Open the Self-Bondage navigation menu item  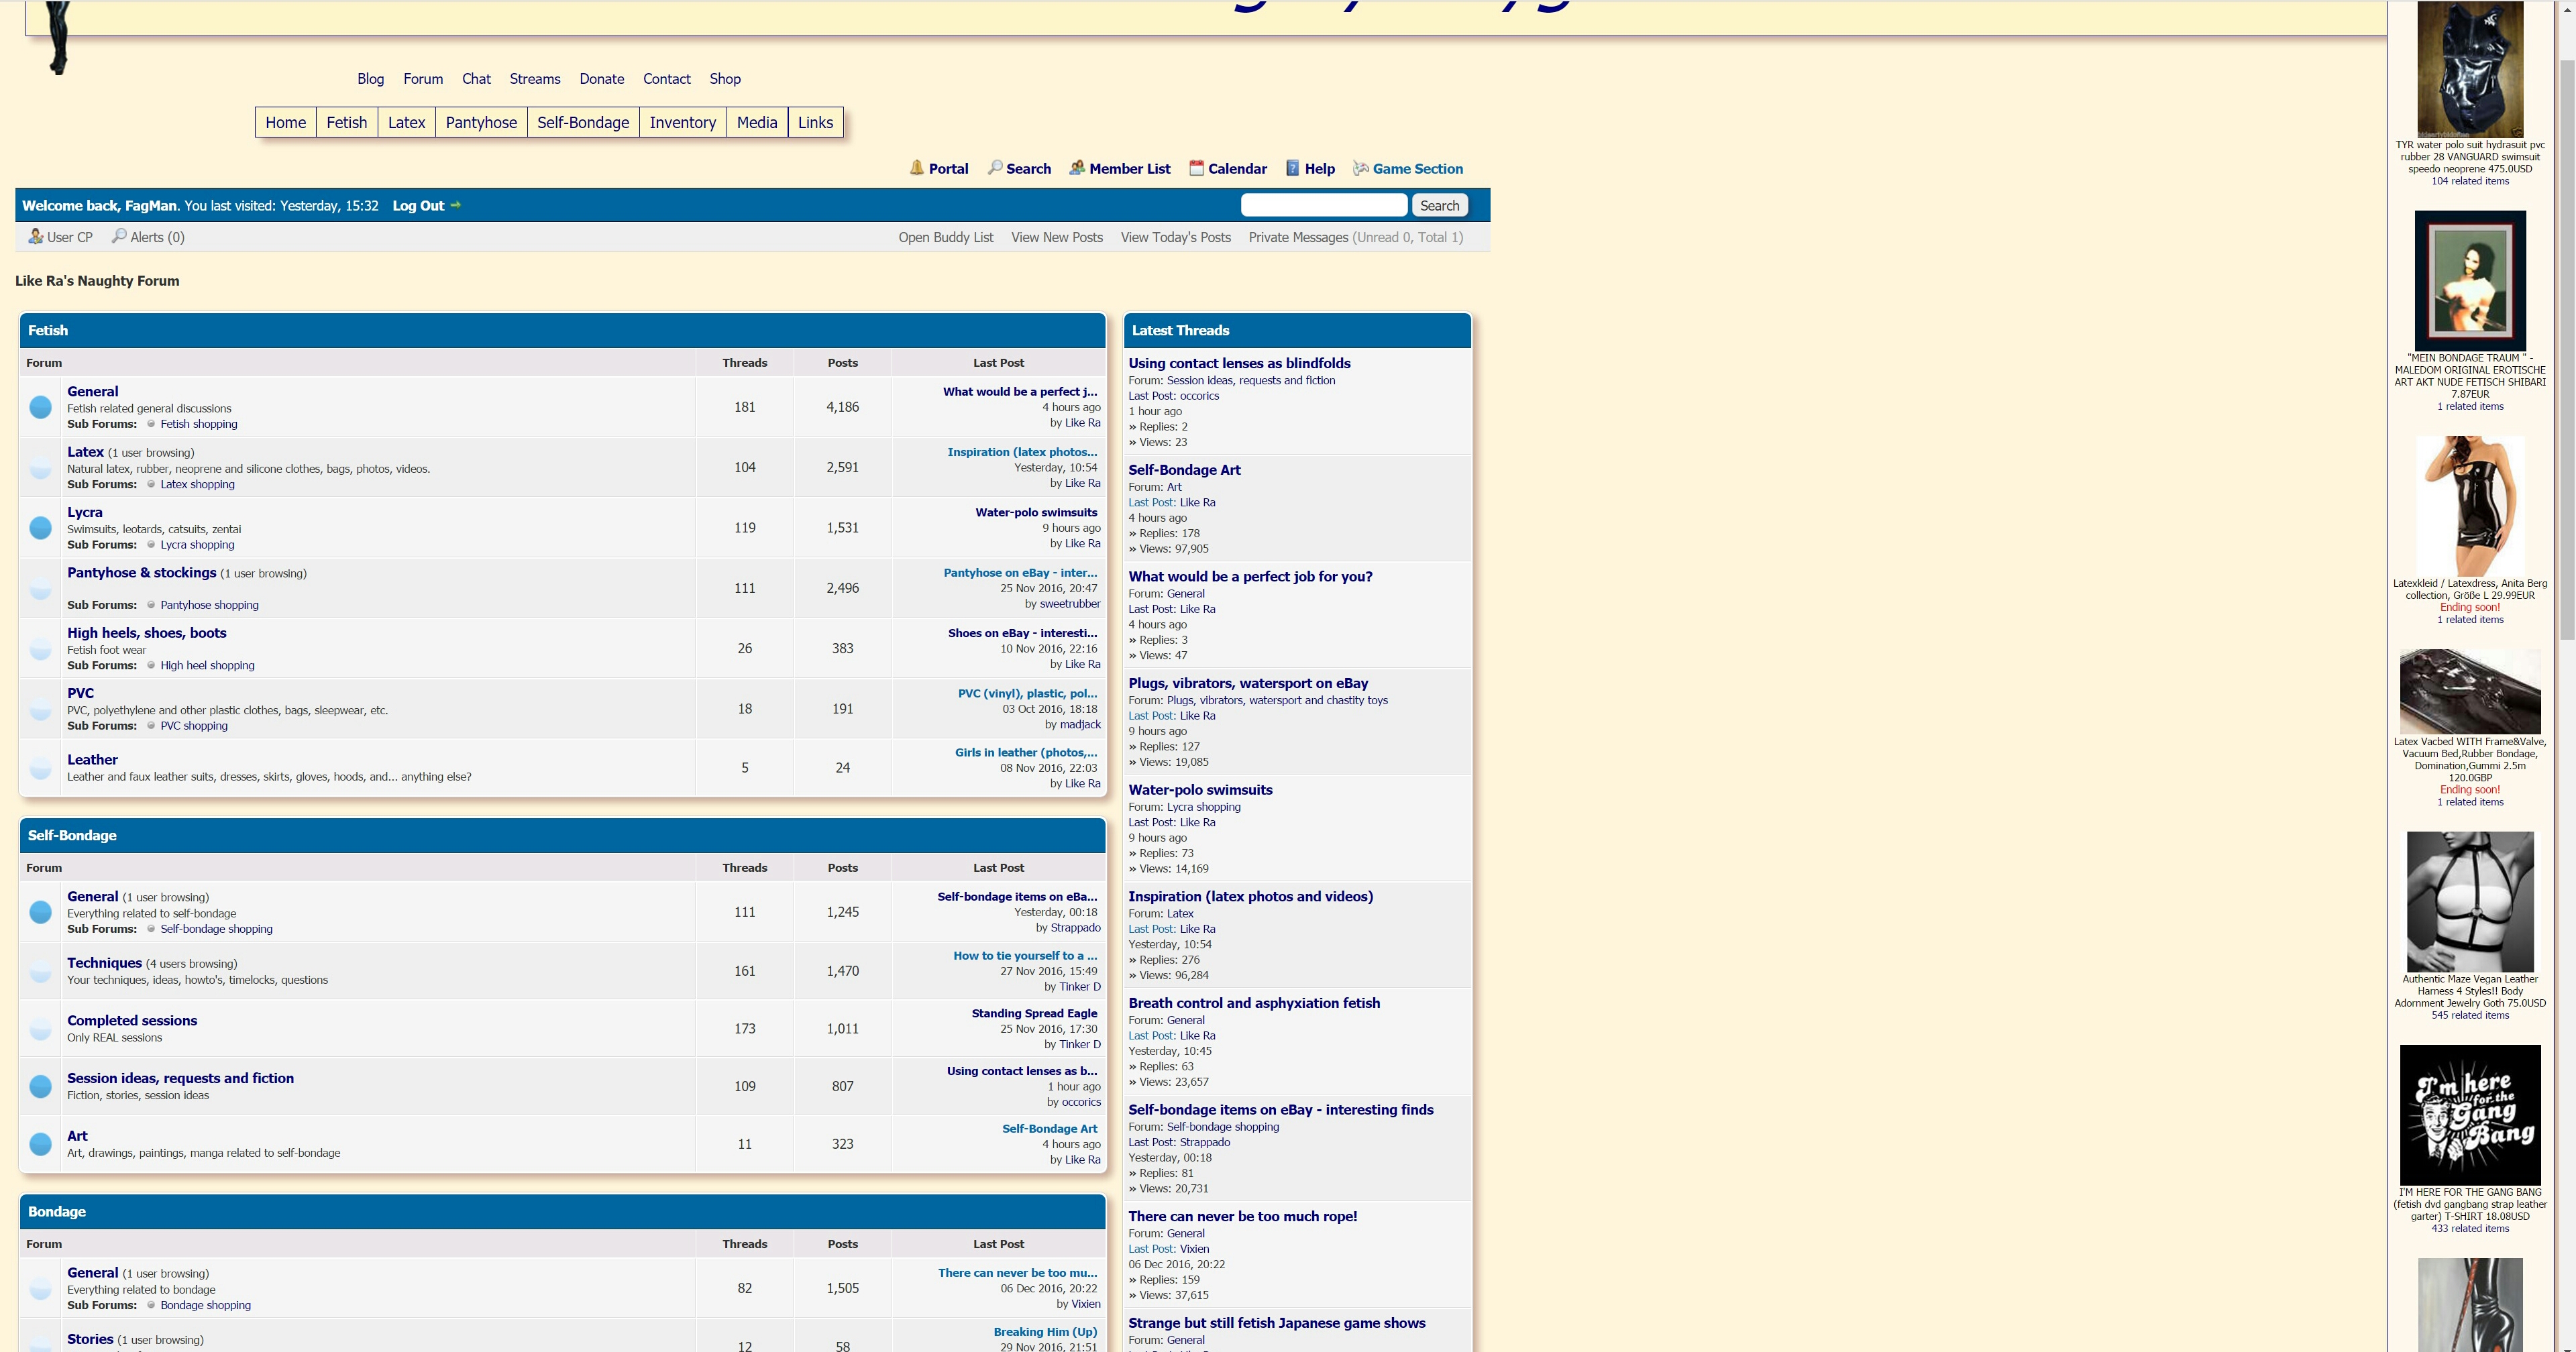click(x=582, y=122)
